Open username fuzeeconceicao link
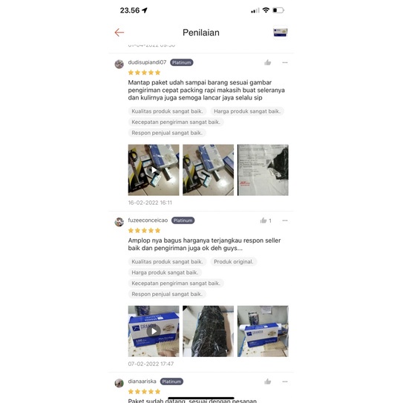This screenshot has height=403, width=403. click(x=148, y=220)
